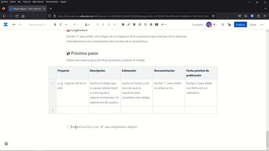Open the Texto normal style dropdown

[37, 25]
